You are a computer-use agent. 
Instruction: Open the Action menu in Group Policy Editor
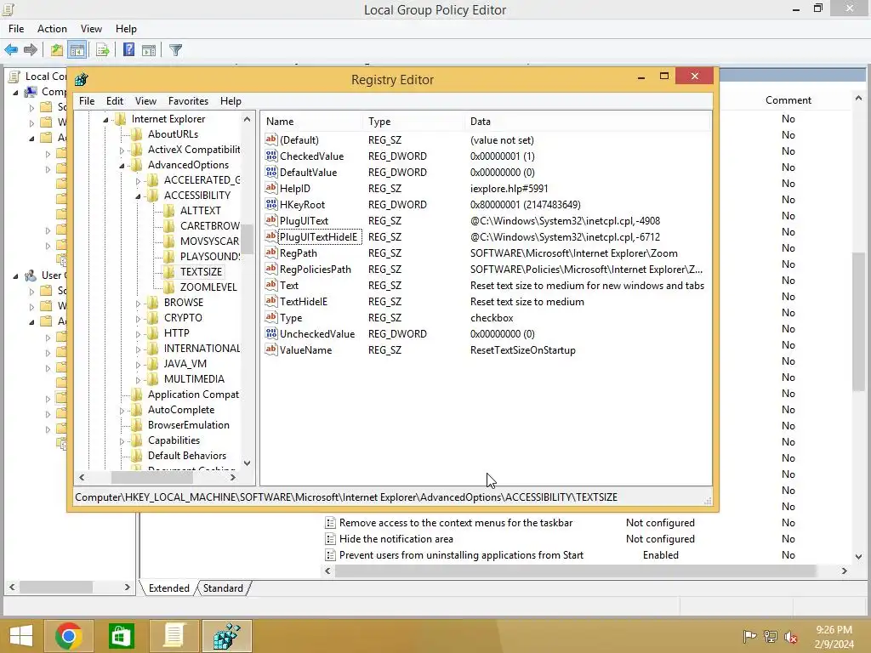tap(52, 29)
